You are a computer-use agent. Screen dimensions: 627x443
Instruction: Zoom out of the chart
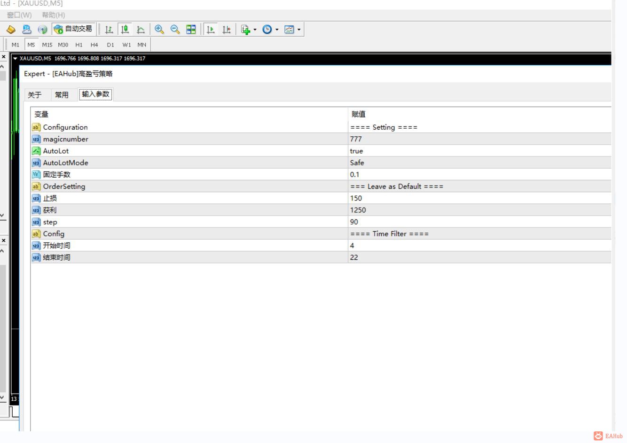(x=175, y=30)
